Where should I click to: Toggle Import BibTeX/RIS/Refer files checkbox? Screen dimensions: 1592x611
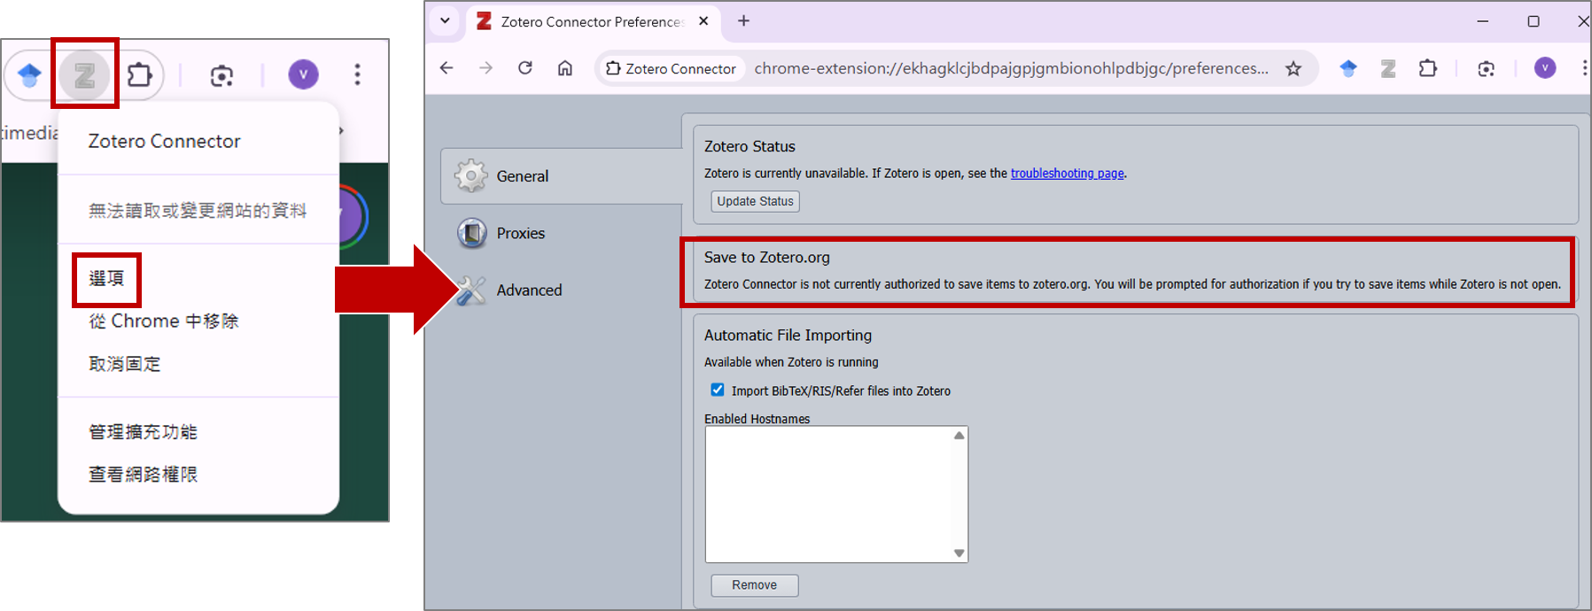click(x=718, y=390)
